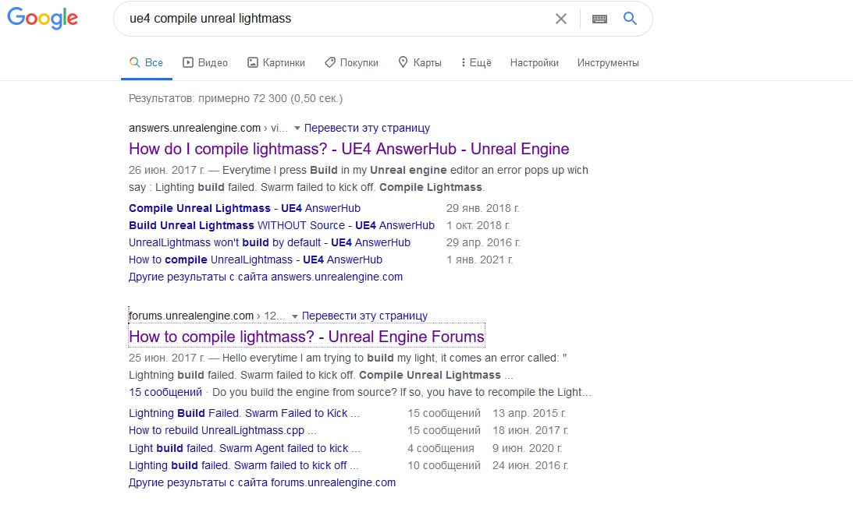Open How do I compile lightmass? result
This screenshot has width=853, height=519.
[x=349, y=149]
